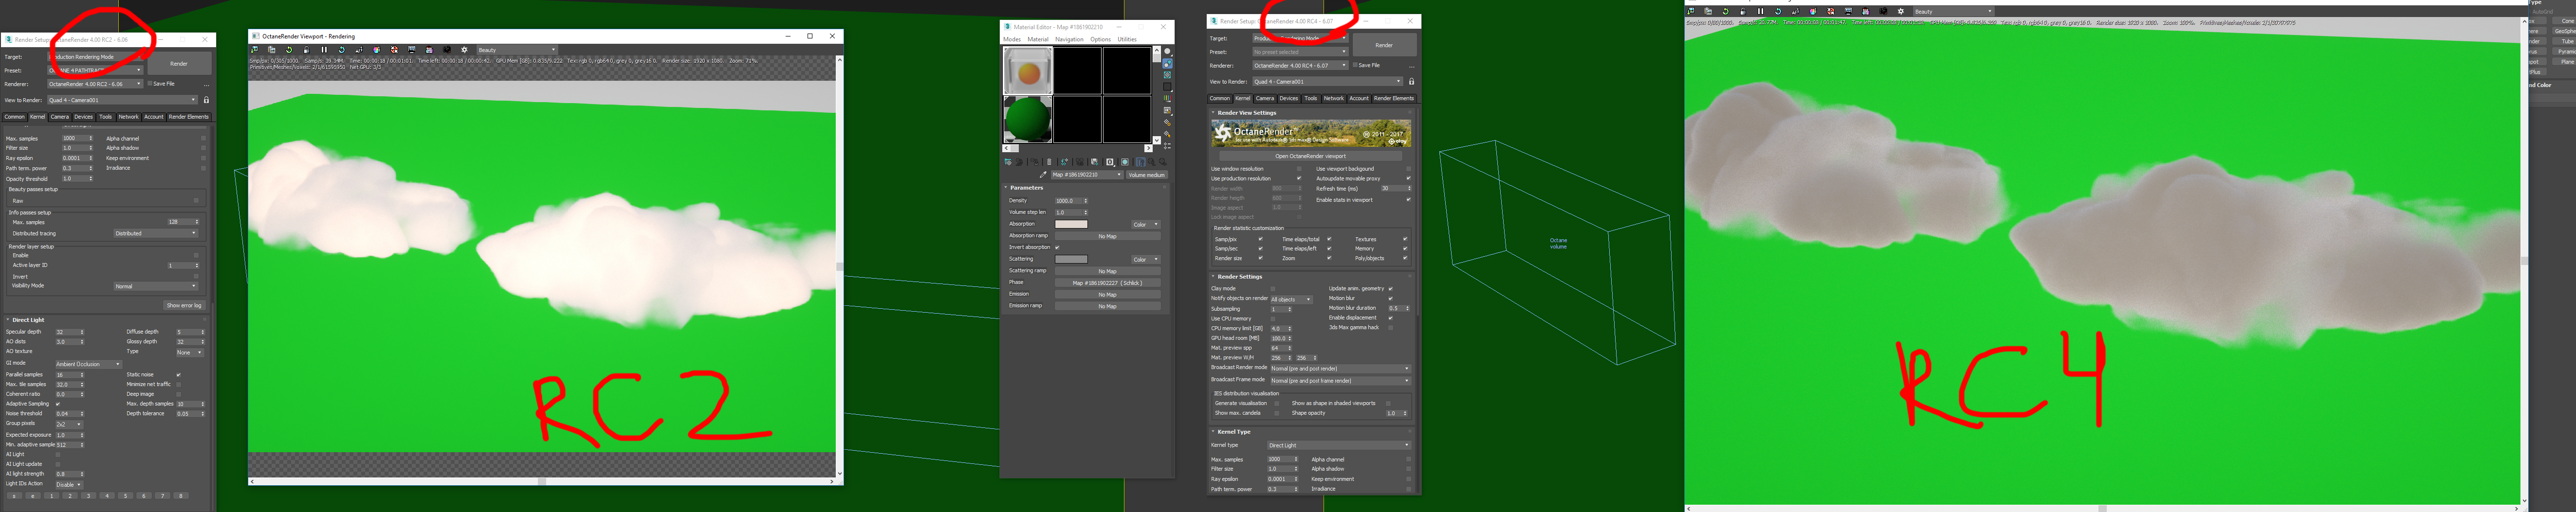Image resolution: width=2576 pixels, height=512 pixels.
Task: Open Utilities menu in Material Editor
Action: (1127, 40)
